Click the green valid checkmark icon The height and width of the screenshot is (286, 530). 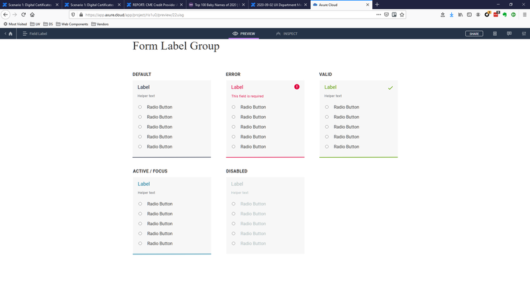pyautogui.click(x=390, y=88)
